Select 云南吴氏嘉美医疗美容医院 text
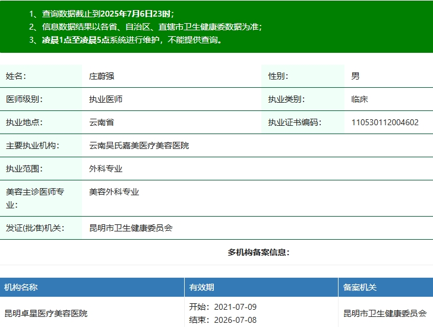433x327 pixels. coord(139,146)
